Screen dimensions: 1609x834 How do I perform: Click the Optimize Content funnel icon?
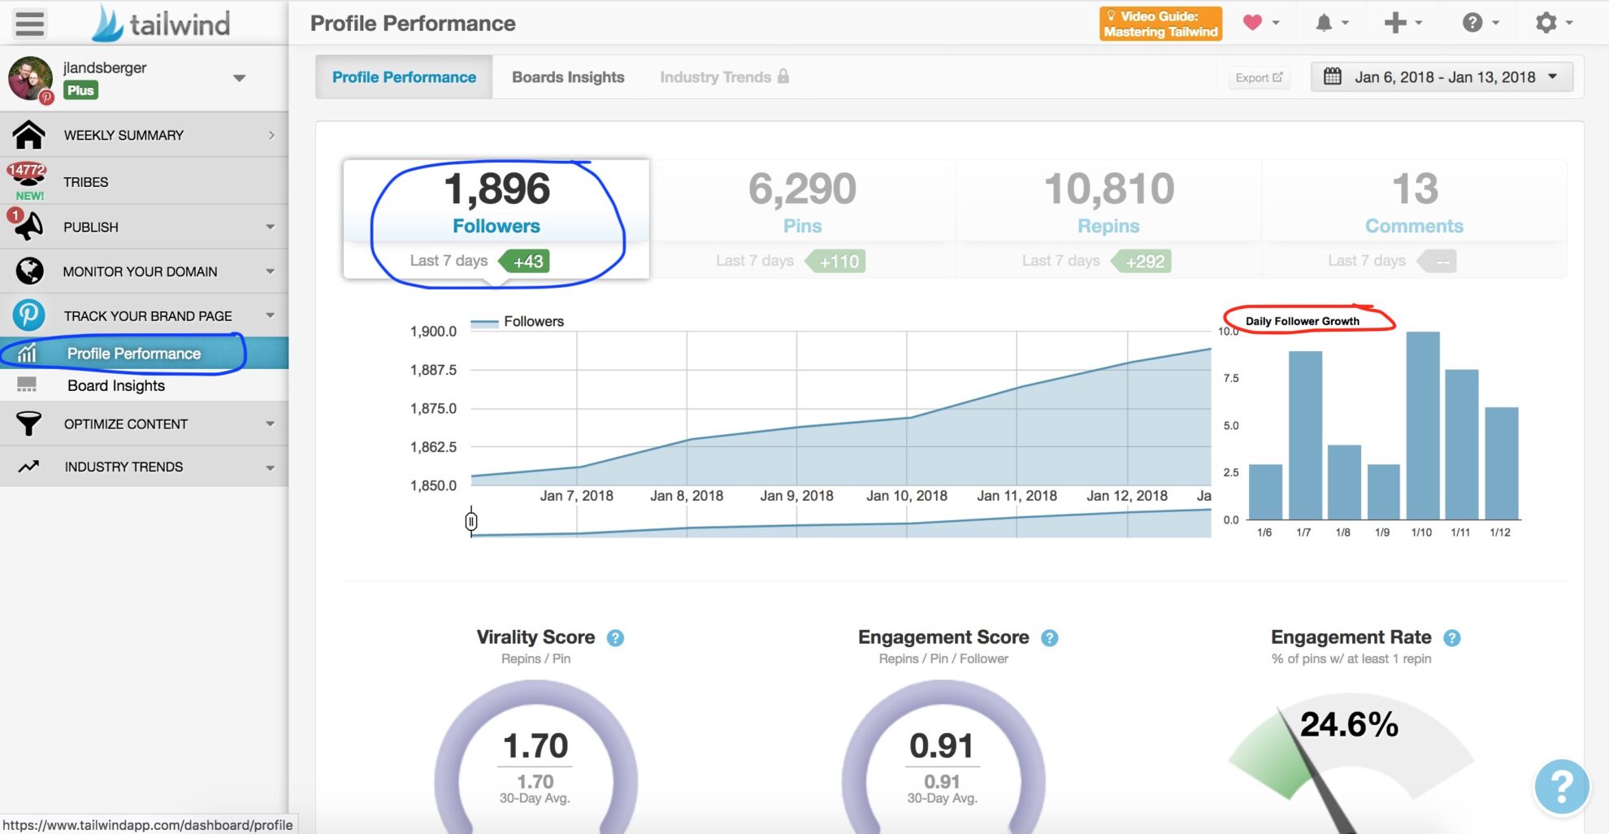pyautogui.click(x=28, y=424)
